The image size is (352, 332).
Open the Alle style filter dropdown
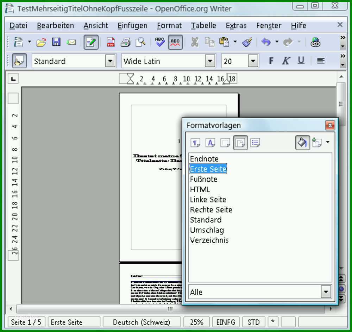coord(326,292)
